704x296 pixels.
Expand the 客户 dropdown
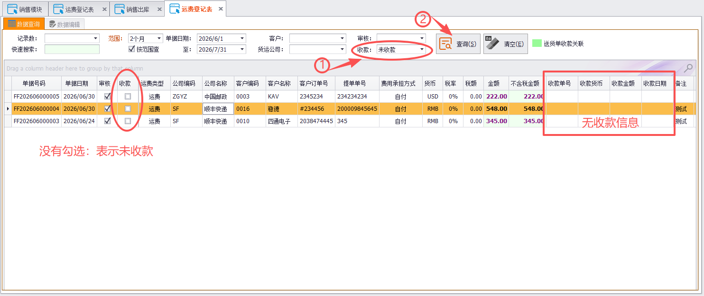click(343, 38)
